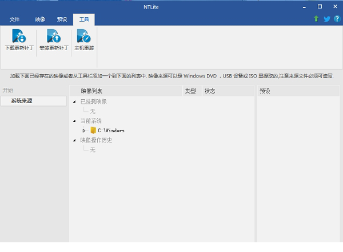
Task: Maximize the NTLite window
Action: click(320, 7)
